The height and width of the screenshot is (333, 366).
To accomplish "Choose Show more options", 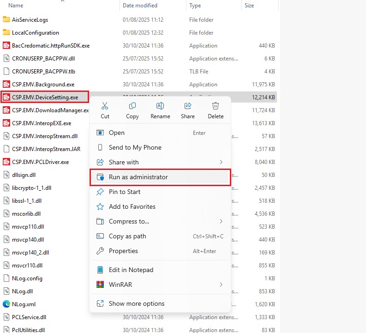I will pyautogui.click(x=137, y=303).
